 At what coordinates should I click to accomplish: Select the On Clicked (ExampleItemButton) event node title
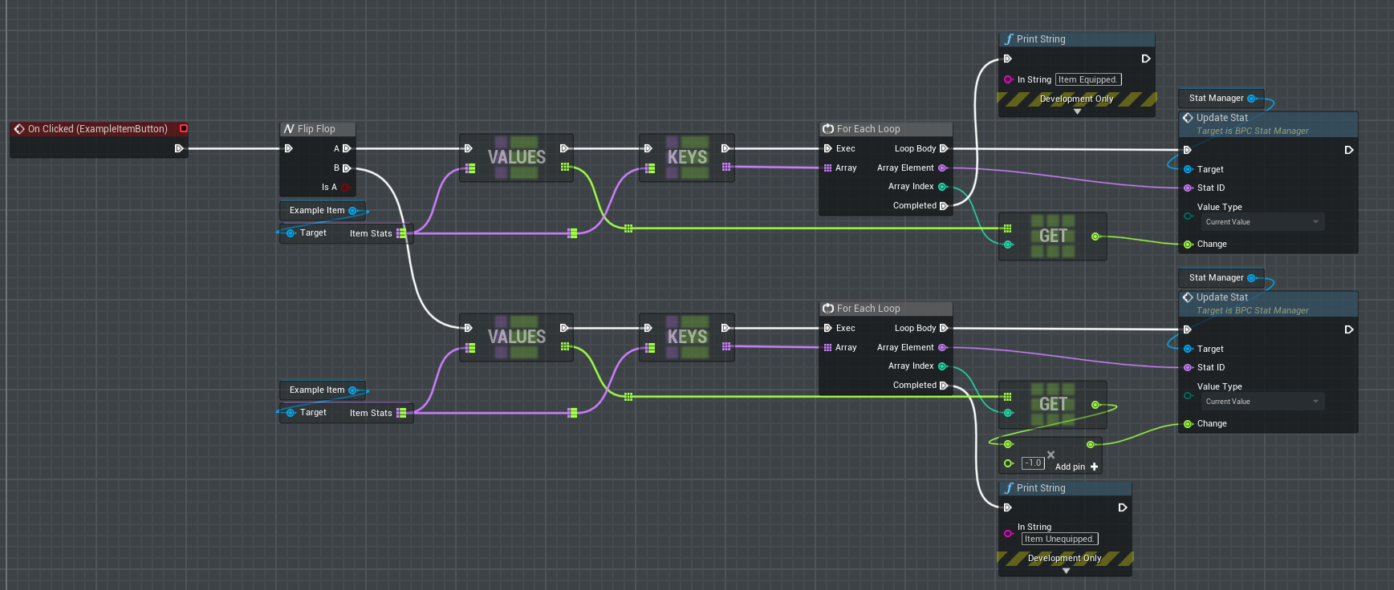[x=97, y=129]
